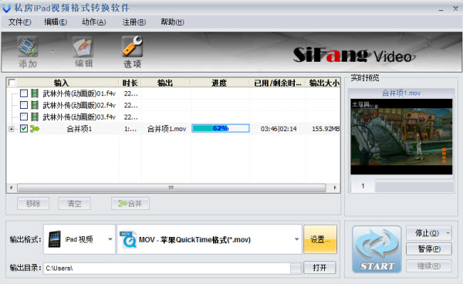
Task: Click the Edit (编辑) toolbar icon
Action: point(83,46)
